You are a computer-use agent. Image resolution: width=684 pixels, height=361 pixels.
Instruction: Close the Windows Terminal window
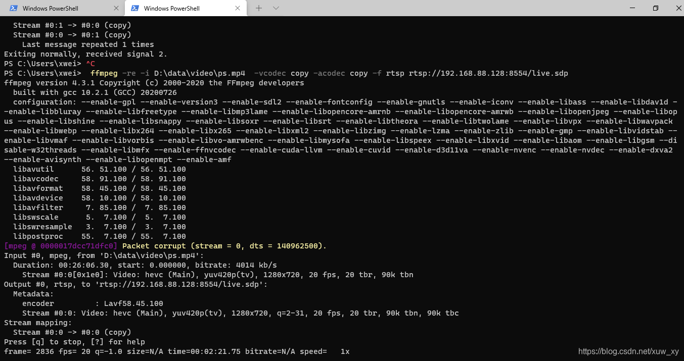pos(678,8)
